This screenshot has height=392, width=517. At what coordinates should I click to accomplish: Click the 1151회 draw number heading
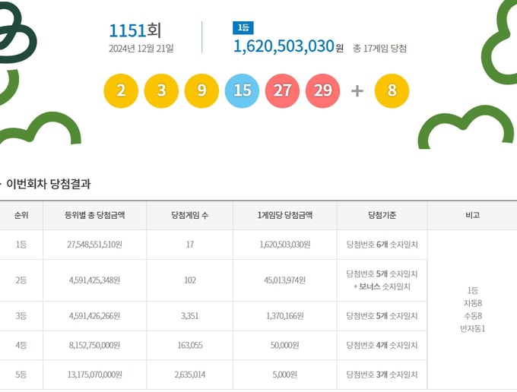(x=135, y=30)
